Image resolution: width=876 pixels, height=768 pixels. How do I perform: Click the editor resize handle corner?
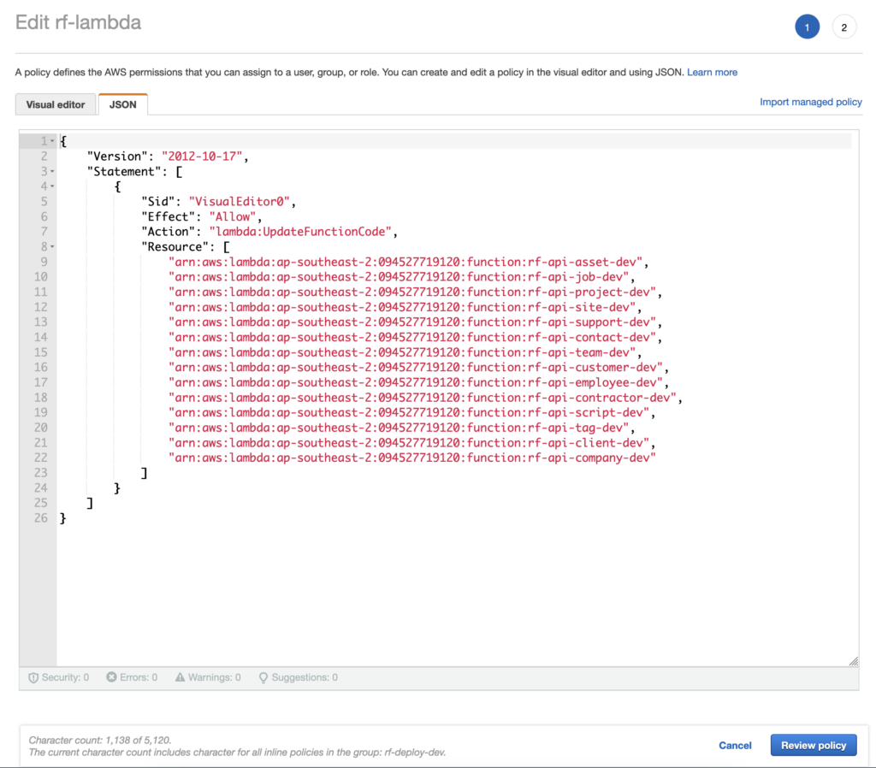(854, 661)
